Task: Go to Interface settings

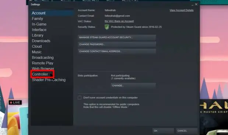Action: 39,30
